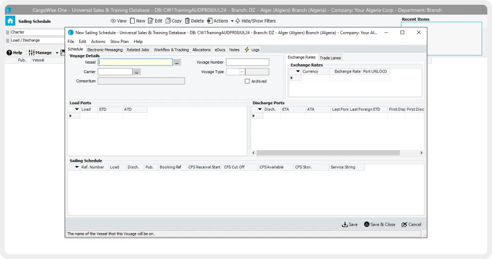Open Load Ports grid column selector arrow
Viewport: 492px width, 259px height.
[x=76, y=109]
